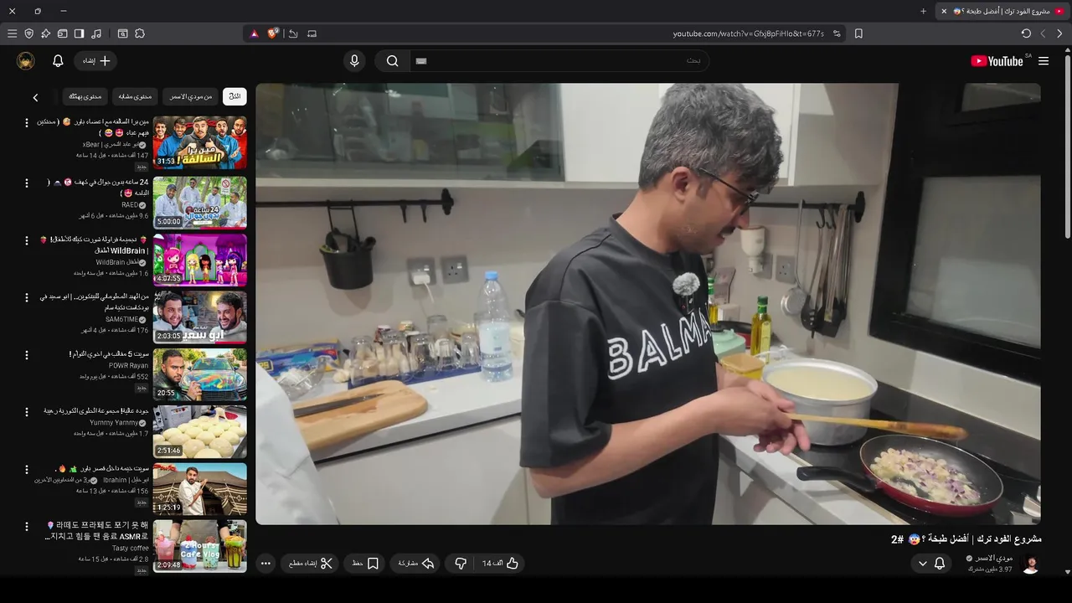
Task: Dislike the video
Action: [x=461, y=564]
